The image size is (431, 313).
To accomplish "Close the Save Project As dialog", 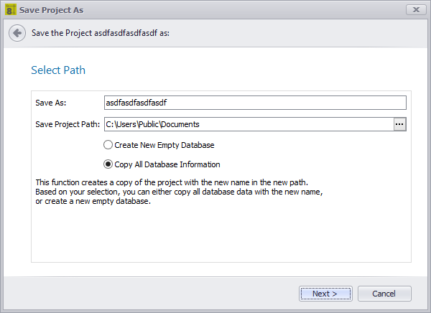I will [413, 9].
